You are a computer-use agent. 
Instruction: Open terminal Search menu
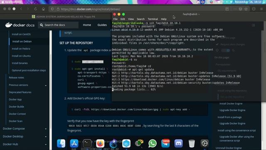140,19
